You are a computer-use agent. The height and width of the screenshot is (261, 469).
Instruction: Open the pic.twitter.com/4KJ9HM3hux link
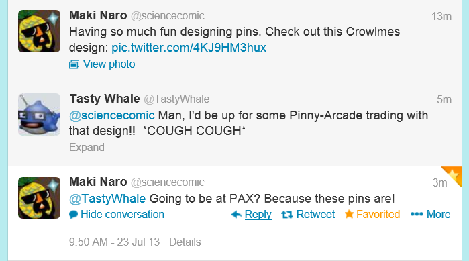[x=189, y=48]
